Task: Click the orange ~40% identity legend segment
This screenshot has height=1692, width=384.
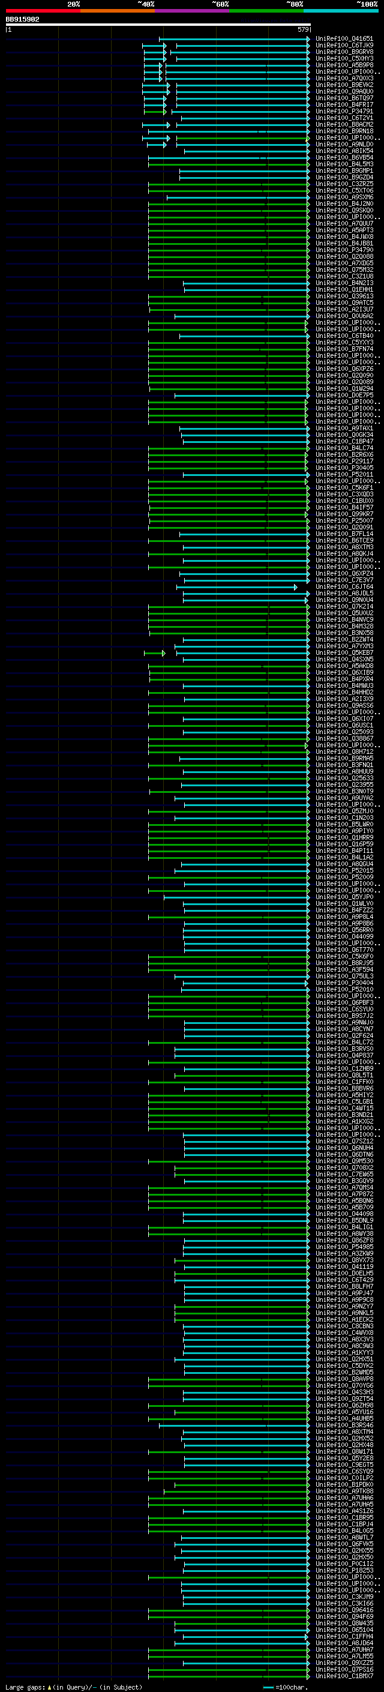Action: point(118,11)
